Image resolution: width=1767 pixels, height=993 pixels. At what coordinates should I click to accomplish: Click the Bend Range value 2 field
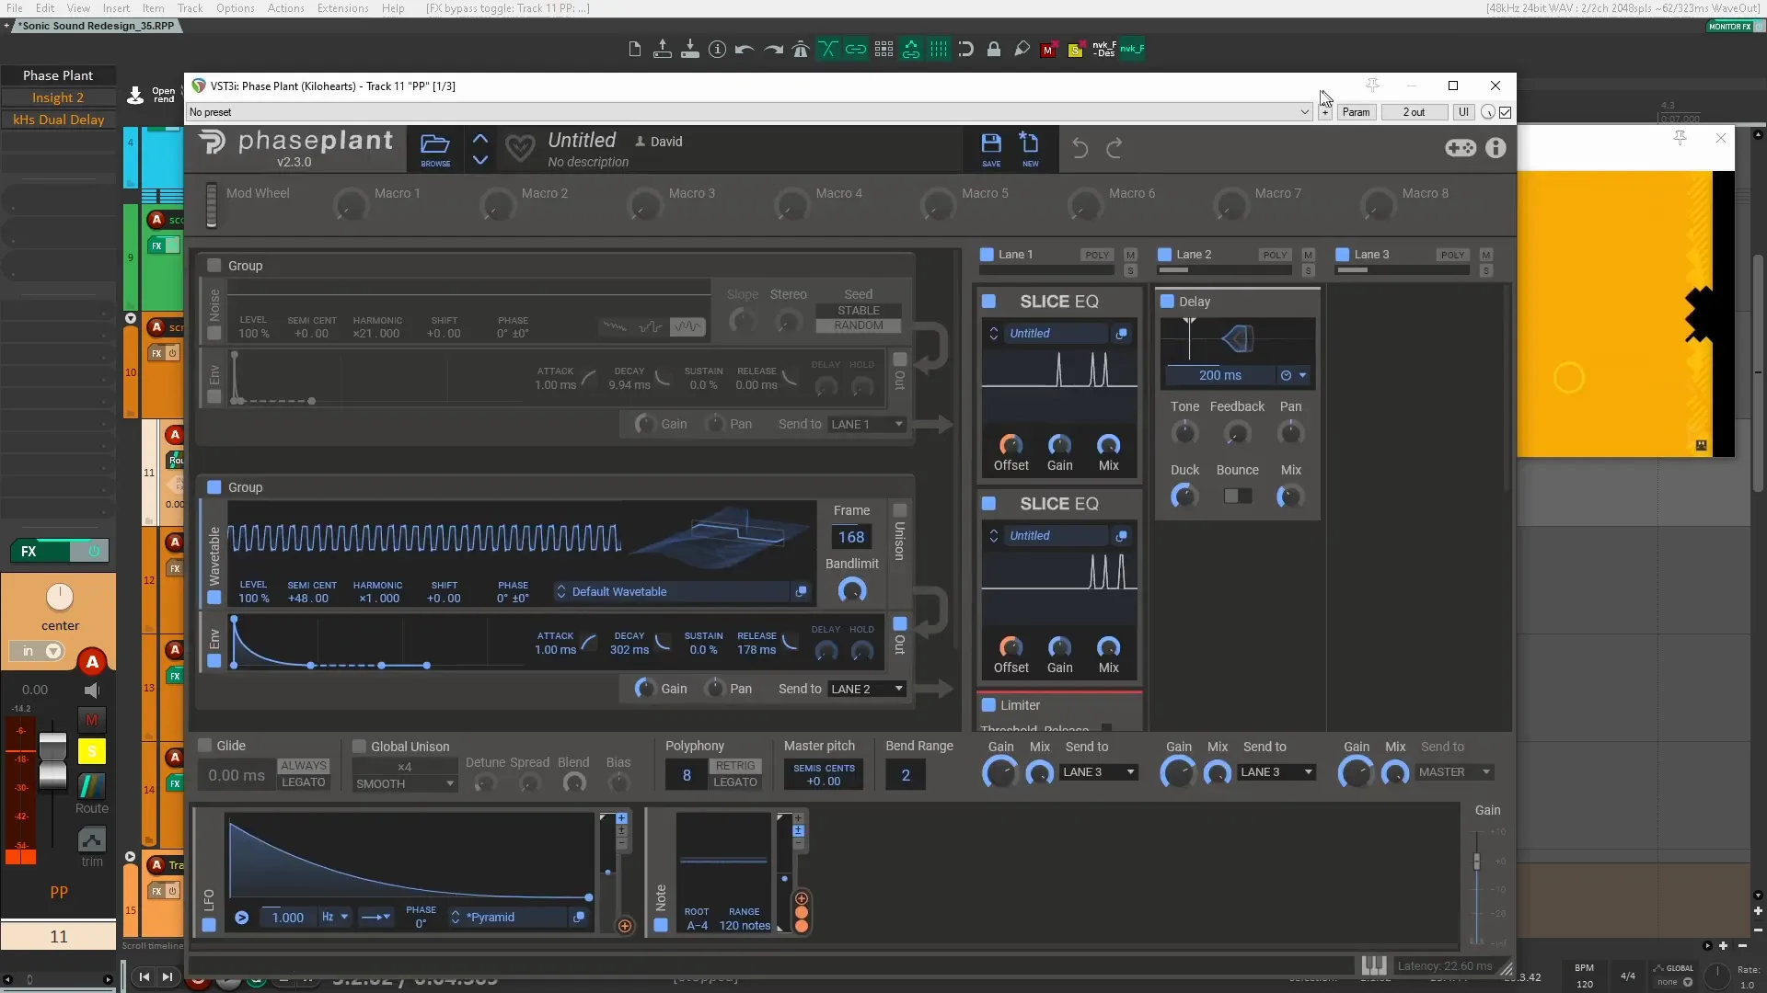(906, 775)
